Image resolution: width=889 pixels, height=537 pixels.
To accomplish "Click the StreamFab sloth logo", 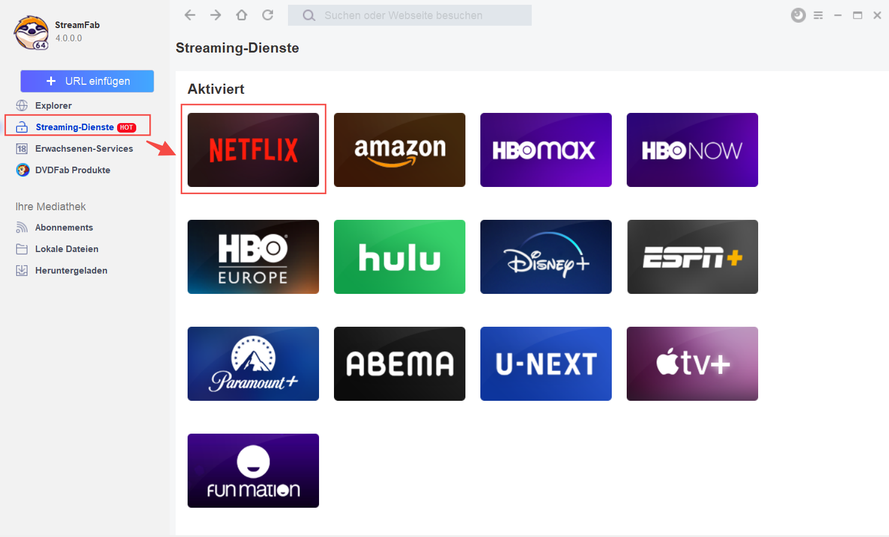I will click(32, 33).
